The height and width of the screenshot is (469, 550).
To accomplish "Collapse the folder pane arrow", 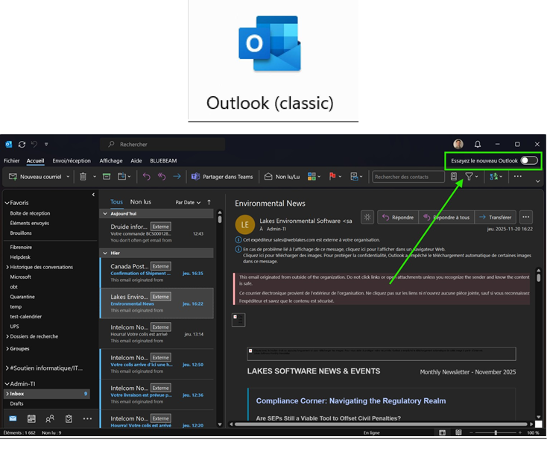I will tap(93, 195).
